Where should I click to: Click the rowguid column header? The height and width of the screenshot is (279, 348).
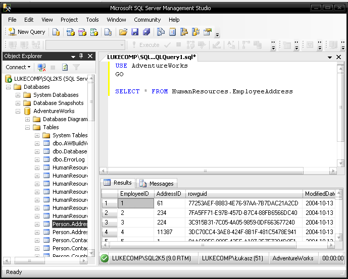(x=244, y=194)
